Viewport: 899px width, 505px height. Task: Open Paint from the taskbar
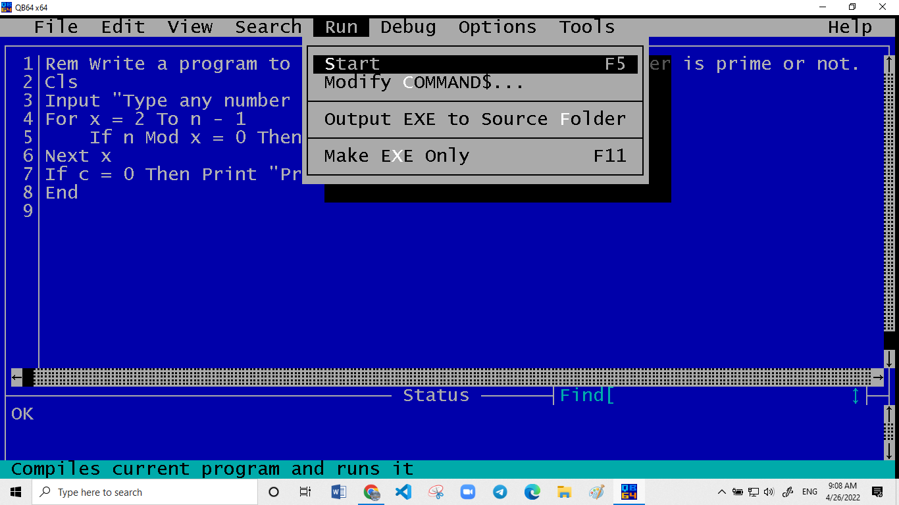[x=597, y=492]
